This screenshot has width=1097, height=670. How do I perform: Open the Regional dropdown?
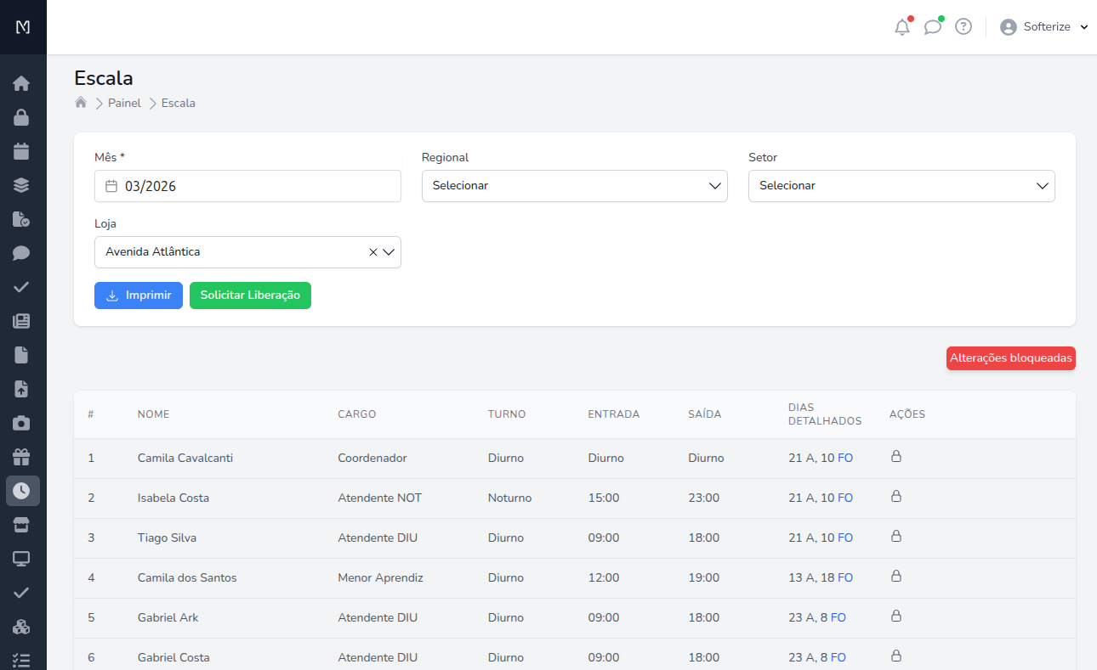pos(574,185)
